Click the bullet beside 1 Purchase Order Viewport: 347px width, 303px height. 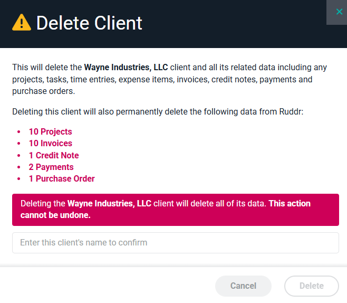point(20,179)
